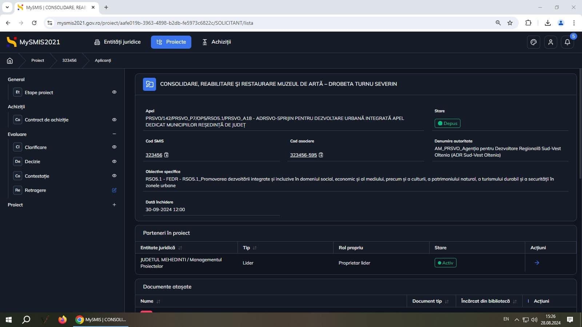Toggle eye icon for Etape proiect
The image size is (582, 327).
pyautogui.click(x=114, y=92)
